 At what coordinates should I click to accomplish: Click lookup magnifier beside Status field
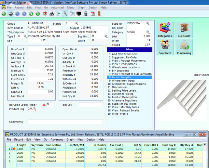coord(77,24)
